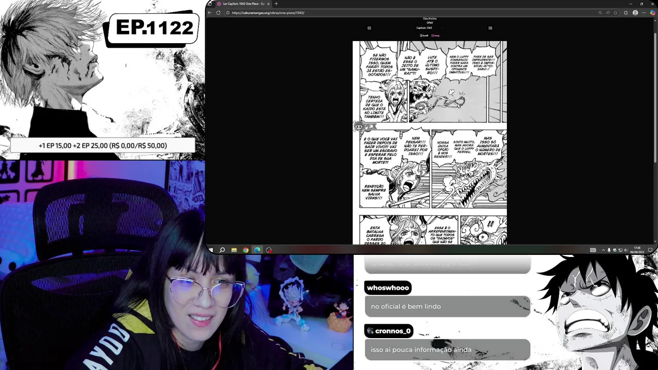Click microphone icon in system tray

tap(609, 250)
